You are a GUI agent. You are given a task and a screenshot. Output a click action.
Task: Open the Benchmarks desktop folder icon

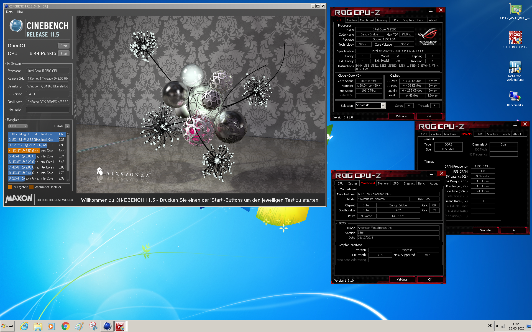[515, 99]
